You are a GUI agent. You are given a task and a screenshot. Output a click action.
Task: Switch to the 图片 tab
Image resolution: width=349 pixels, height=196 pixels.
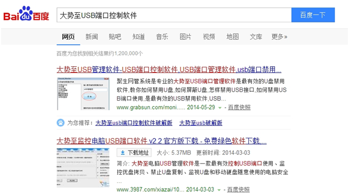click(x=185, y=37)
